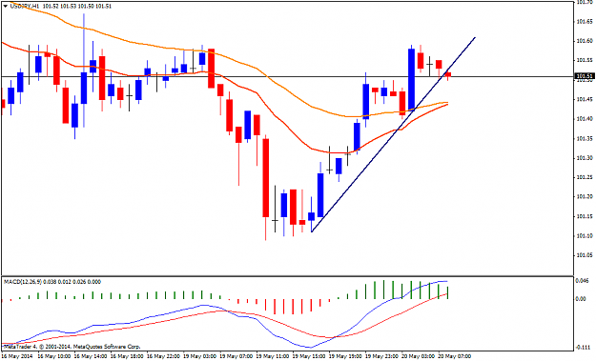Click the 101.45 price axis label
Image resolution: width=596 pixels, height=361 pixels.
click(585, 99)
